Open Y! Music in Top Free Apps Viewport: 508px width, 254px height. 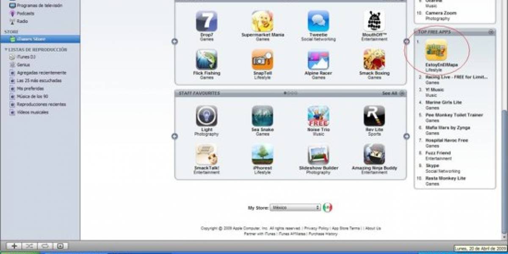point(435,90)
